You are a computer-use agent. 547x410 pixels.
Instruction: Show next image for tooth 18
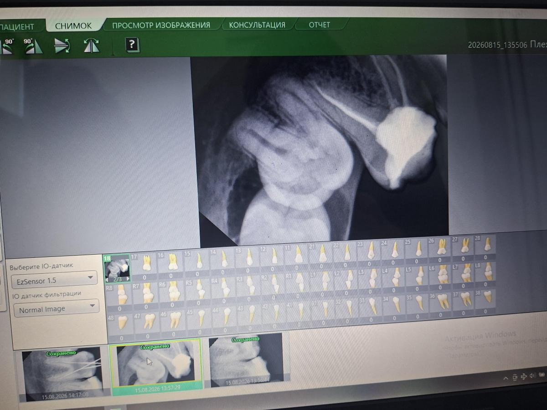(128, 279)
